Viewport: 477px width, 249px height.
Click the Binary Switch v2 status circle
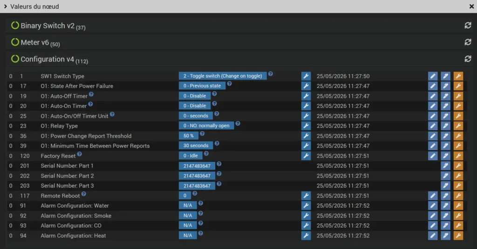click(x=15, y=25)
